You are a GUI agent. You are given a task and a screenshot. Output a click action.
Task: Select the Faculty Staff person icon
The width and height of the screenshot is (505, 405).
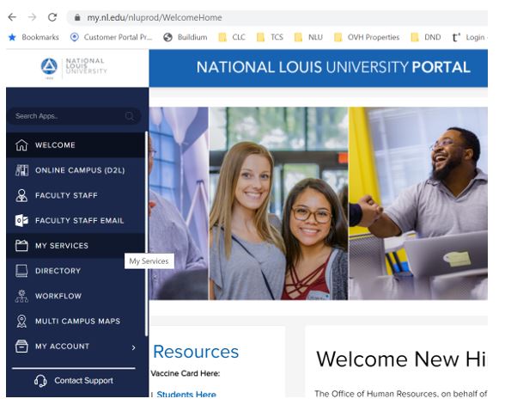pyautogui.click(x=21, y=195)
